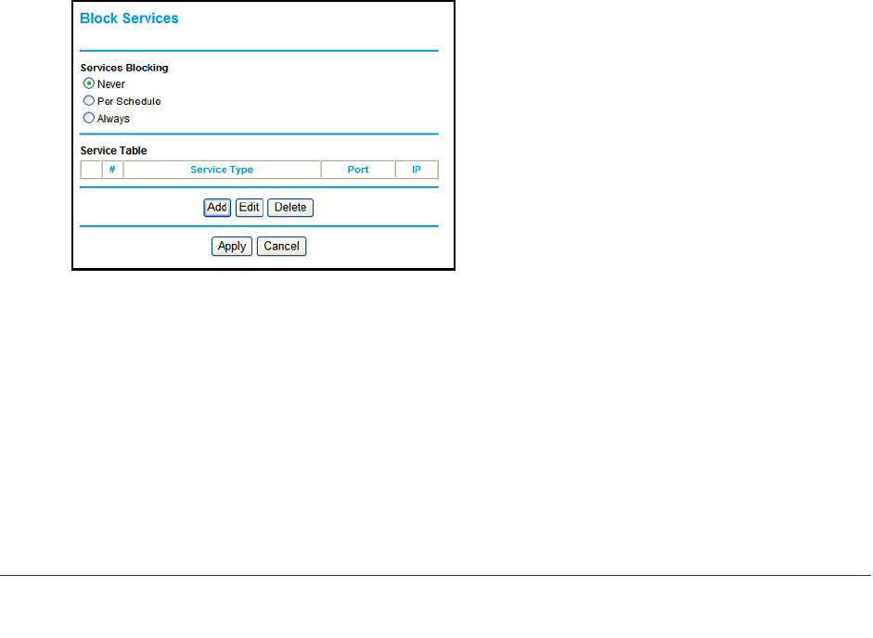This screenshot has height=638, width=873.
Task: Apply the Block Services settings
Action: coord(232,246)
